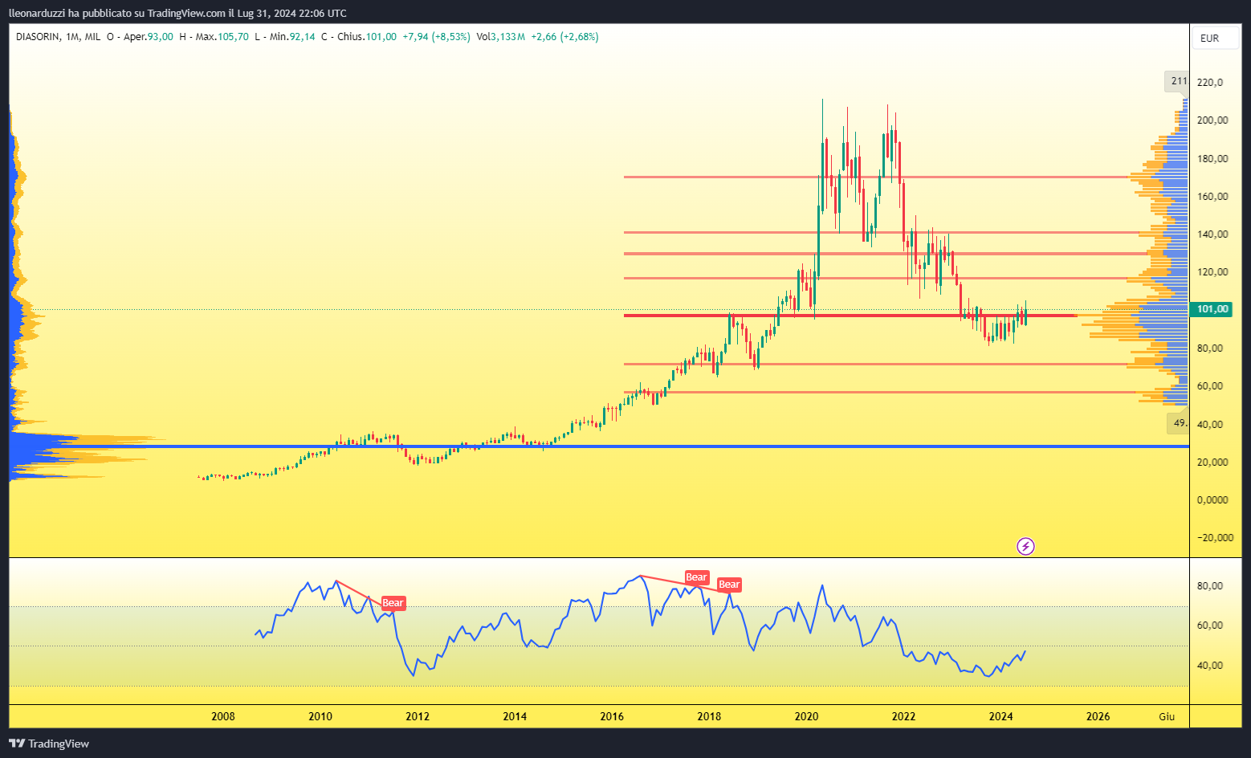This screenshot has height=758, width=1251.
Task: Click the TradingView logo at the bottom
Action: pos(49,744)
